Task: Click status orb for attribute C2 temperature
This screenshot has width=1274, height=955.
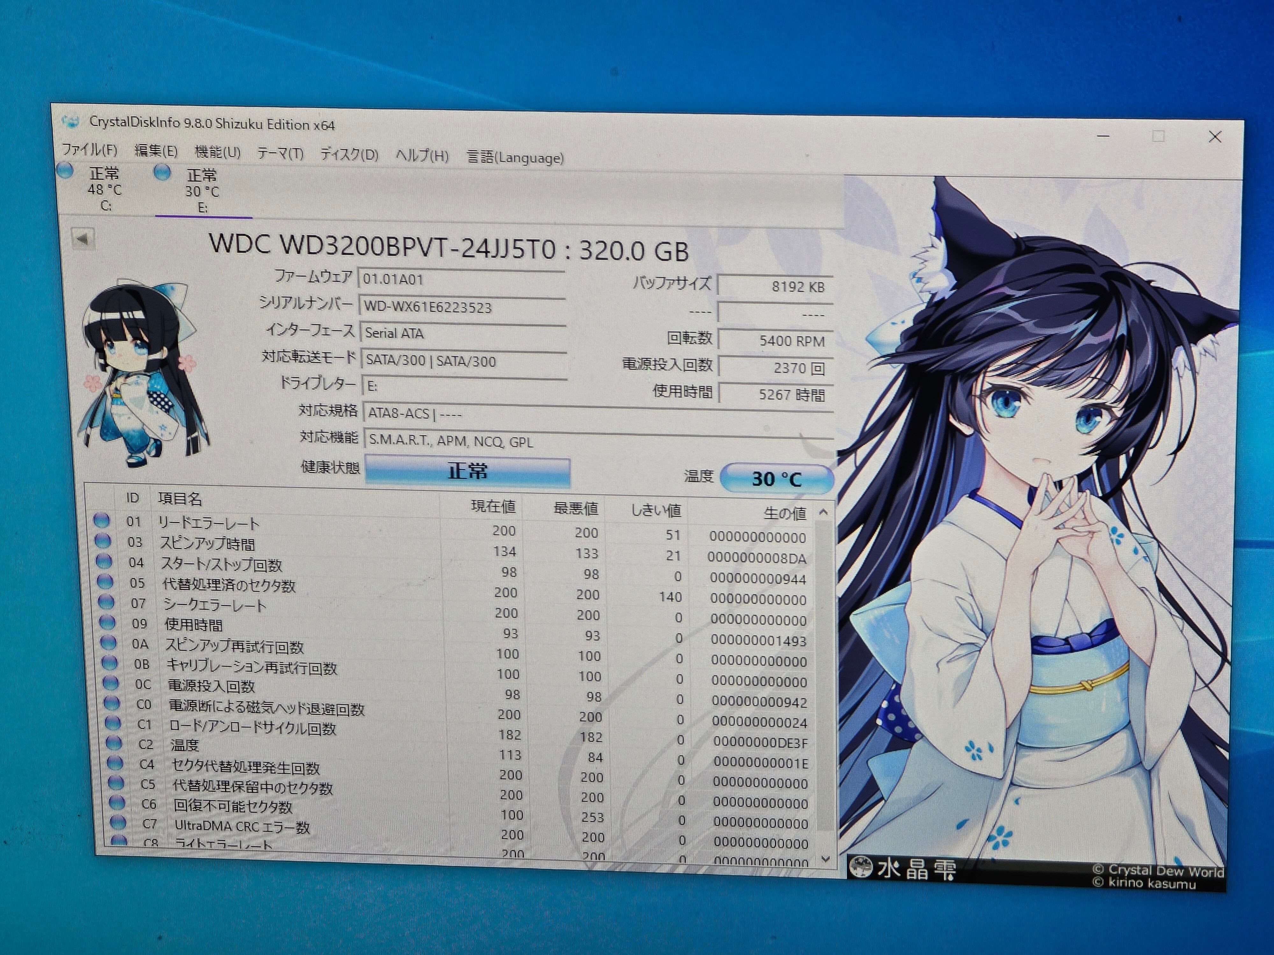Action: tap(114, 743)
